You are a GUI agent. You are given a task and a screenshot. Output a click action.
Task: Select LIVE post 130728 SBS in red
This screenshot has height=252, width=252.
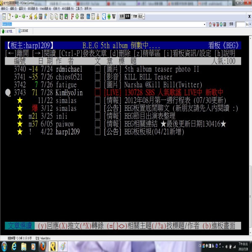(x=123, y=92)
